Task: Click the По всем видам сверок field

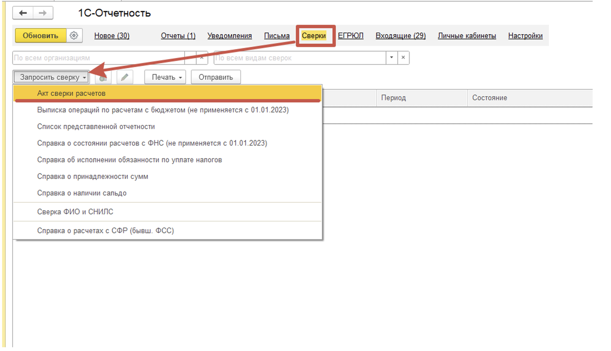Action: pyautogui.click(x=300, y=58)
